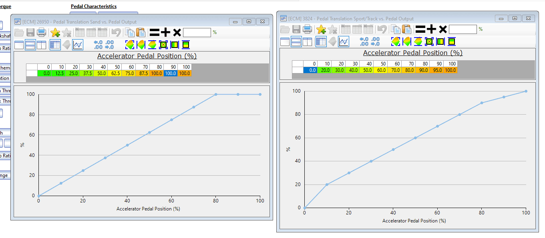Switch Sand window to side-by-side split layout
The height and width of the screenshot is (238, 545).
[x=42, y=45]
